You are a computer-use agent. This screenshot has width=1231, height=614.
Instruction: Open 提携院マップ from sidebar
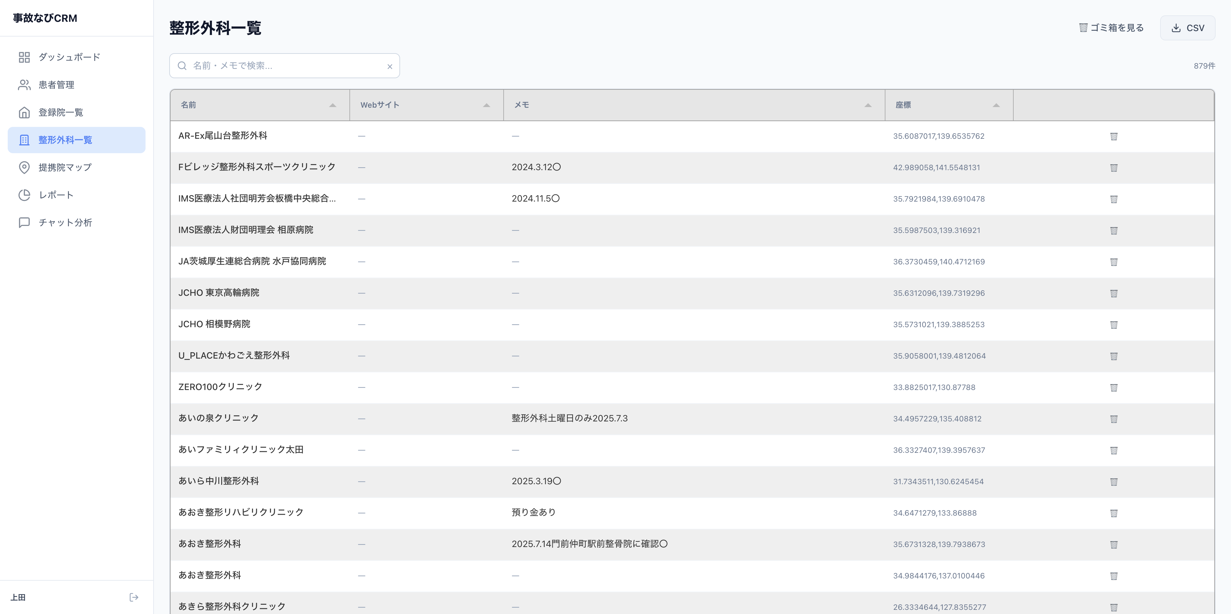tap(65, 168)
